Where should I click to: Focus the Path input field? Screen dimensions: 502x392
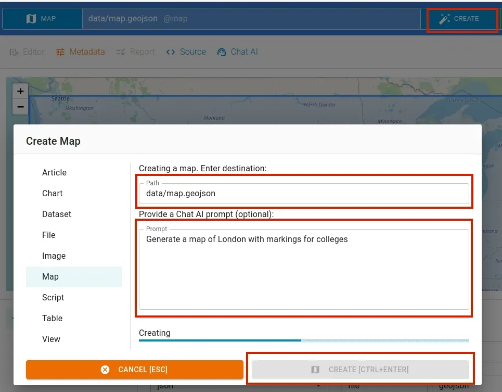pos(304,194)
